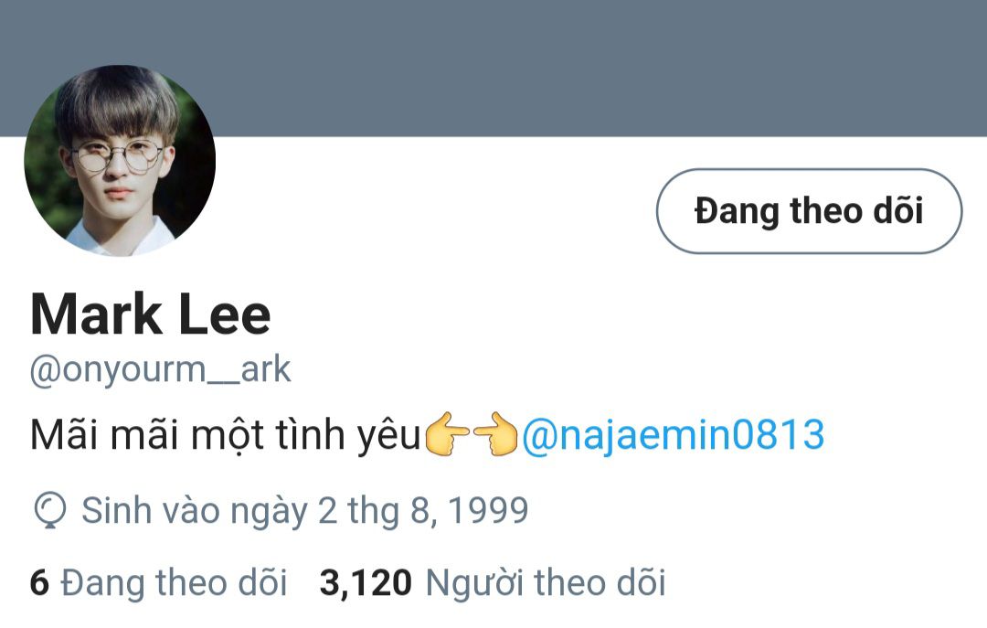Image resolution: width=987 pixels, height=628 pixels.
Task: Click the "Sinh vào ngày" birthday text
Action: coord(195,511)
